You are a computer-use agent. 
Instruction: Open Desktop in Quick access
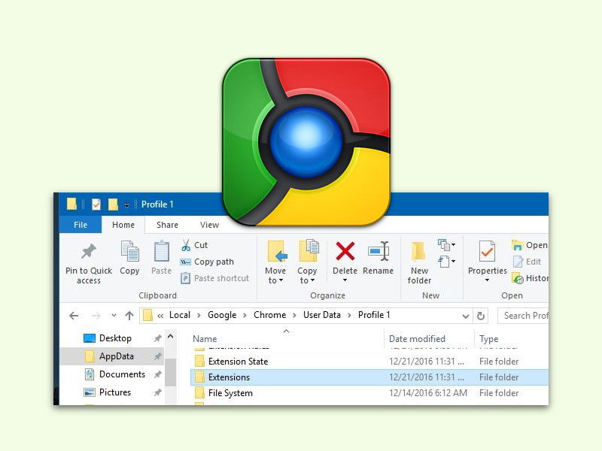click(115, 337)
